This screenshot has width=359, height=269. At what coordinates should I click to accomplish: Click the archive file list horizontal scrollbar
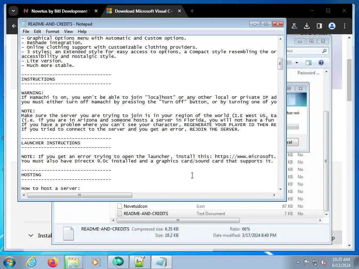[x=178, y=221]
